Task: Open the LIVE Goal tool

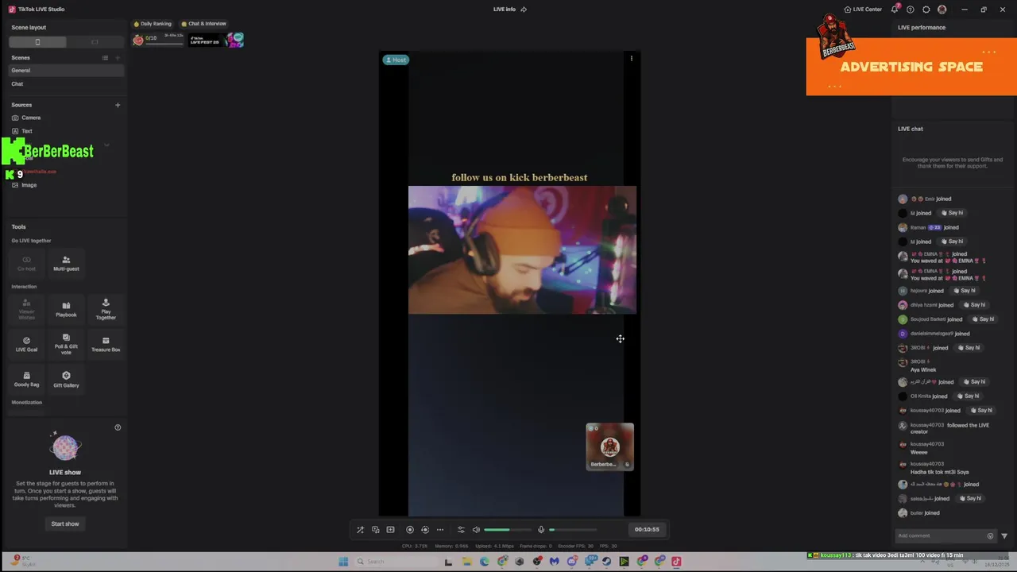Action: 26,344
